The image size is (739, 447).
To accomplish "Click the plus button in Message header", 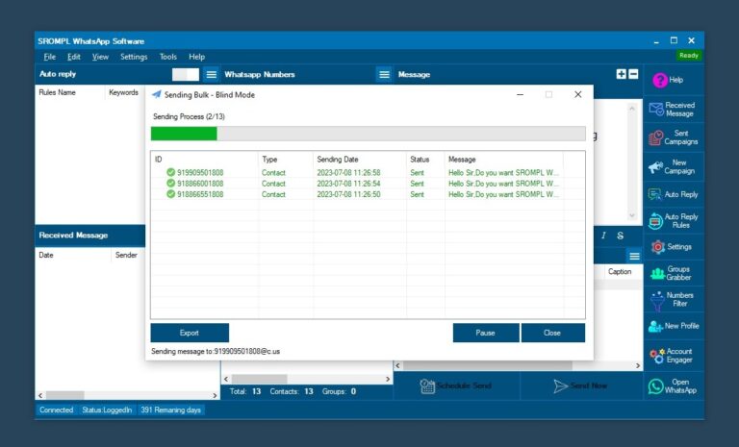I will pos(621,74).
